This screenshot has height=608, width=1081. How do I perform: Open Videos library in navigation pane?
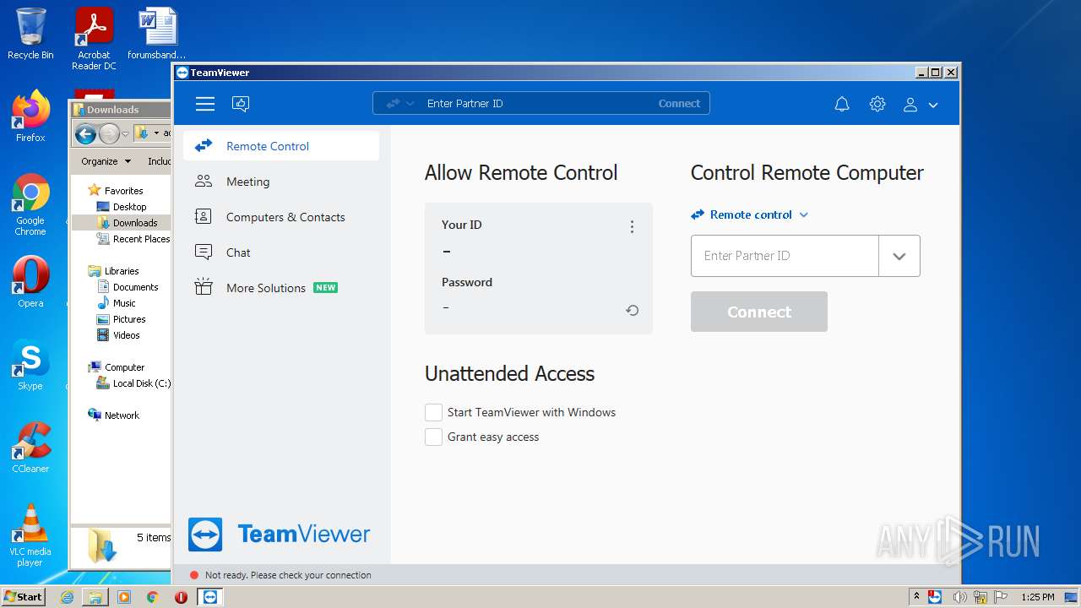(x=126, y=335)
